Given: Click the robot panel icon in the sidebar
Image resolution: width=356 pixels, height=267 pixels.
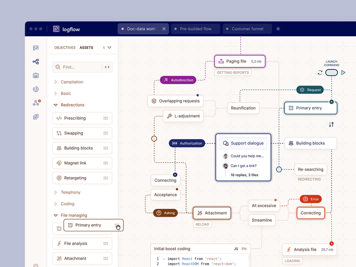Looking at the screenshot, I should 36,75.
